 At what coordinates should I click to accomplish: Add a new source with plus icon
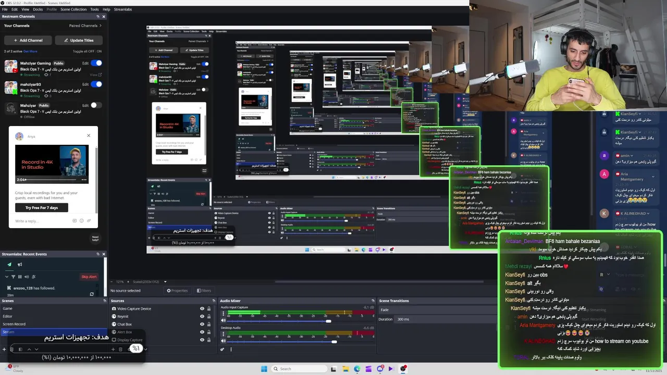(113, 349)
